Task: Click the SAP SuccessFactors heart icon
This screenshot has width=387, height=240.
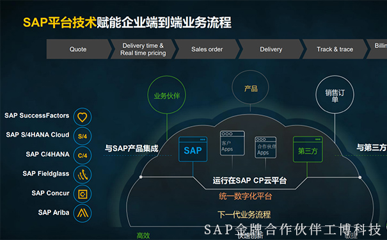Action: coord(83,116)
